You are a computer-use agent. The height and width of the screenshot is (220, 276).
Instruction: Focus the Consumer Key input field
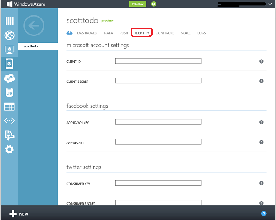pyautogui.click(x=158, y=183)
